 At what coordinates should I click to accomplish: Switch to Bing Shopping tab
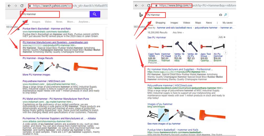[x=160, y=22]
